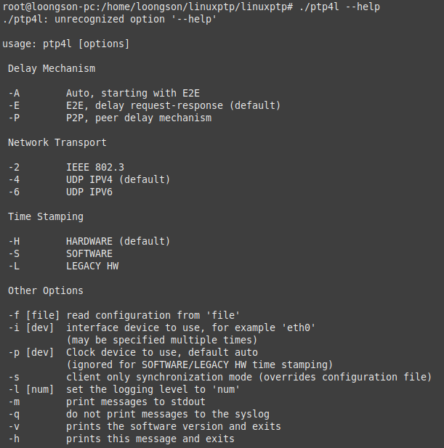This screenshot has width=444, height=448.
Task: Click the 'prints the software version and exits' text
Action: pyautogui.click(x=173, y=426)
